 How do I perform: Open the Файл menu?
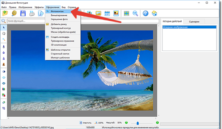[x=4, y=7]
